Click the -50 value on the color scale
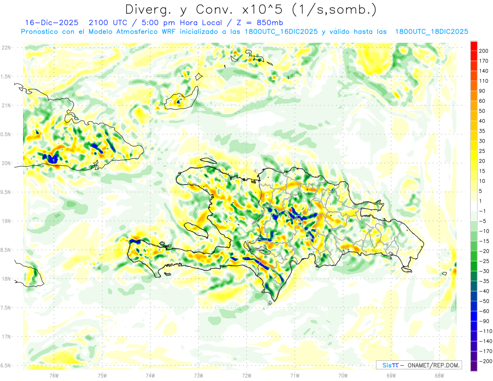This screenshot has height=381, width=493. [485, 301]
